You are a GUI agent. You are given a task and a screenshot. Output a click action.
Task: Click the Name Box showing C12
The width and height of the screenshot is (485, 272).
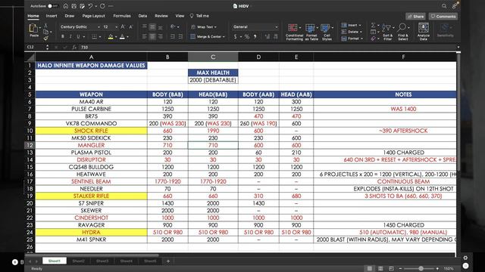36,47
